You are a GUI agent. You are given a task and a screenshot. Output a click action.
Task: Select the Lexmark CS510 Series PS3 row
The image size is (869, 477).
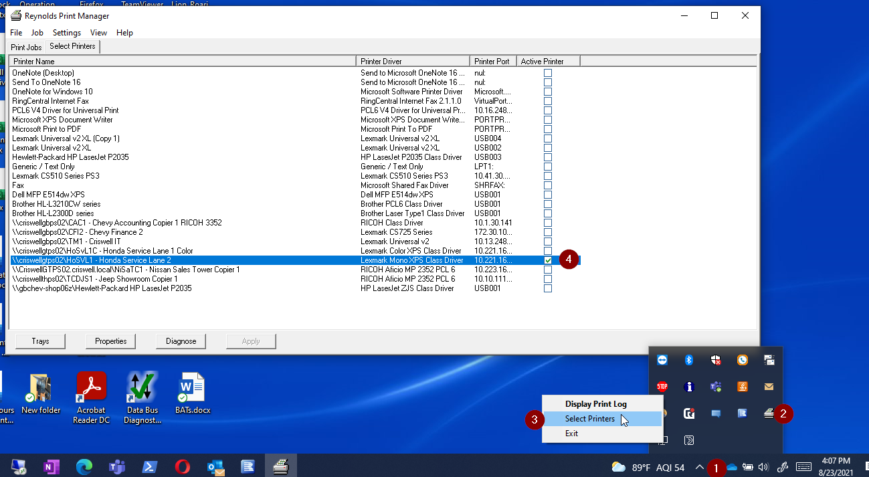click(295, 176)
